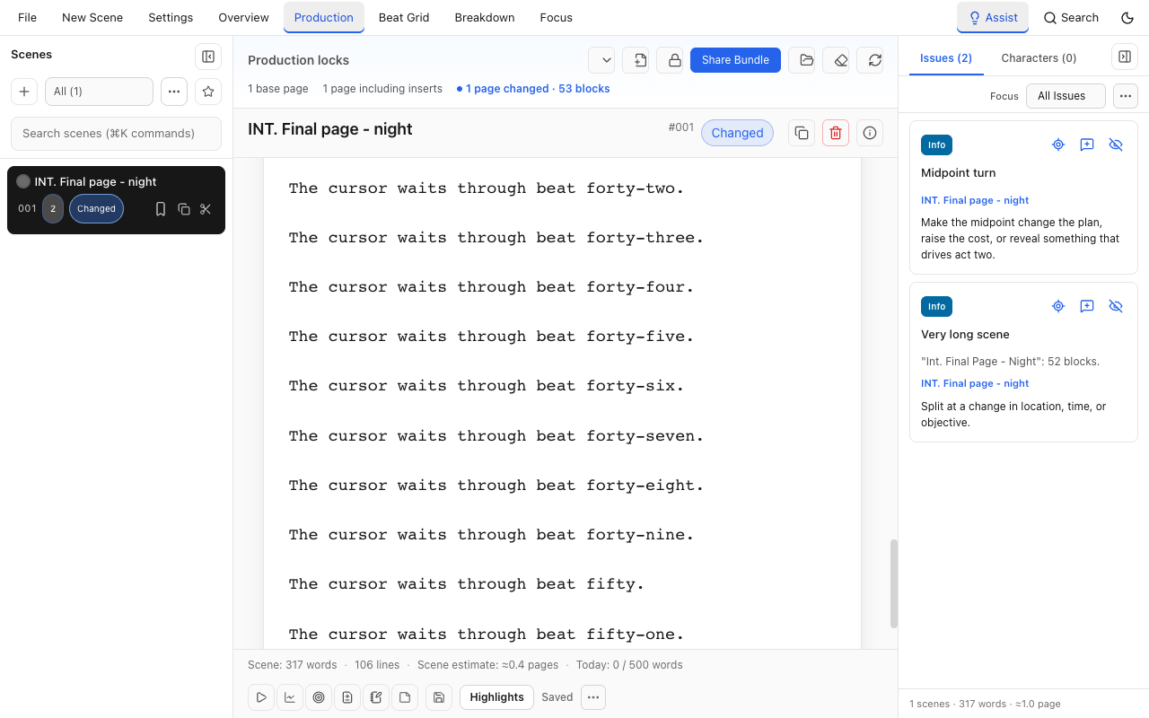Show scene info icon
This screenshot has width=1149, height=718.
(x=870, y=133)
